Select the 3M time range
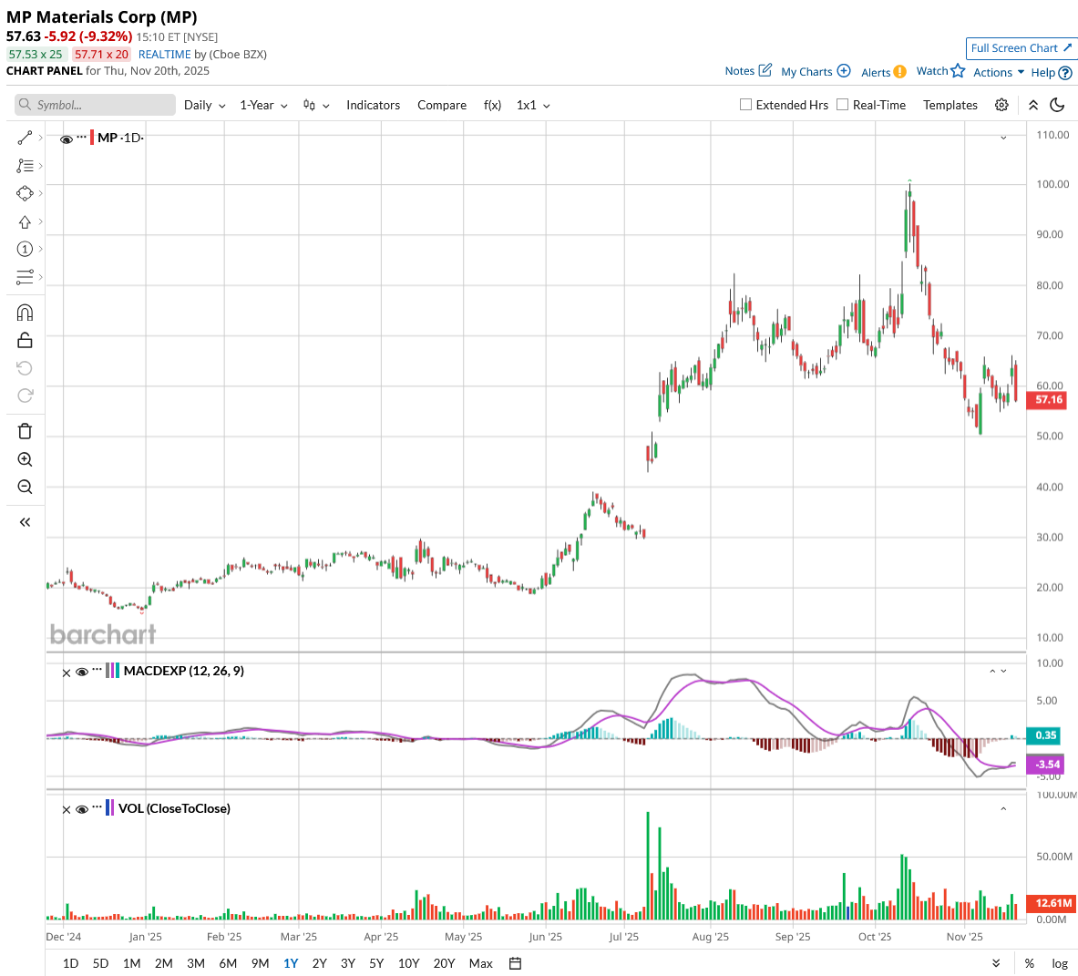Image resolution: width=1078 pixels, height=976 pixels. 196,963
